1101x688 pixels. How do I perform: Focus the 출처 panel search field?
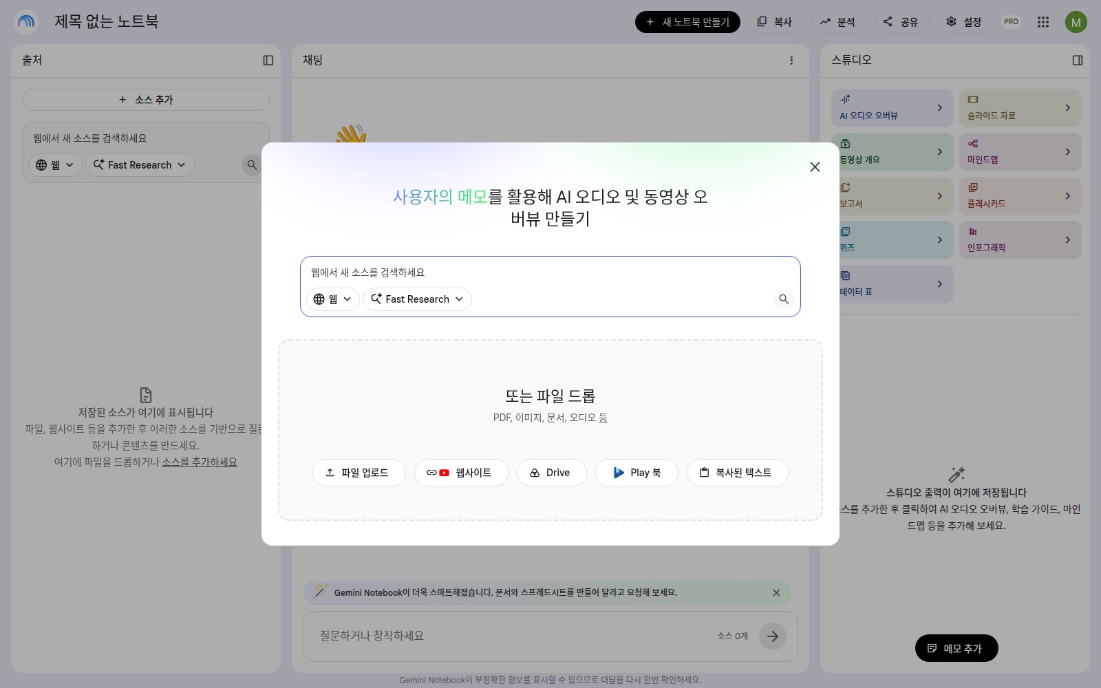[x=146, y=138]
